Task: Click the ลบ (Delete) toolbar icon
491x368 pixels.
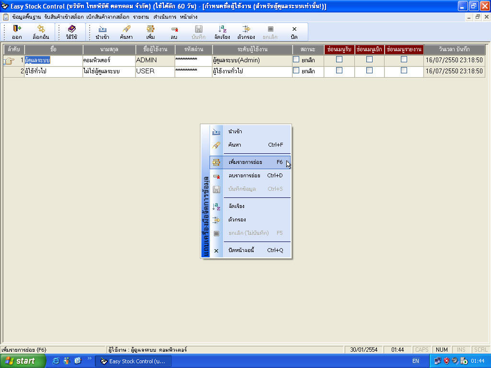Action: tap(174, 32)
